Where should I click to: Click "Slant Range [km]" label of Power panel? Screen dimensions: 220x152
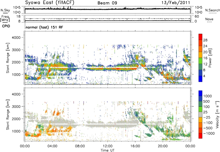(7, 58)
